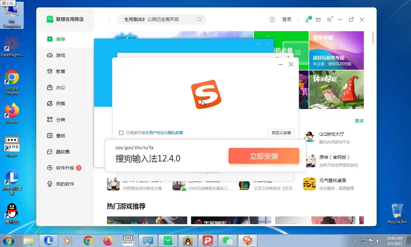Image resolution: width=411 pixels, height=247 pixels.
Task: Open the 联想电脑管家 desktop shortcut
Action: 12,183
